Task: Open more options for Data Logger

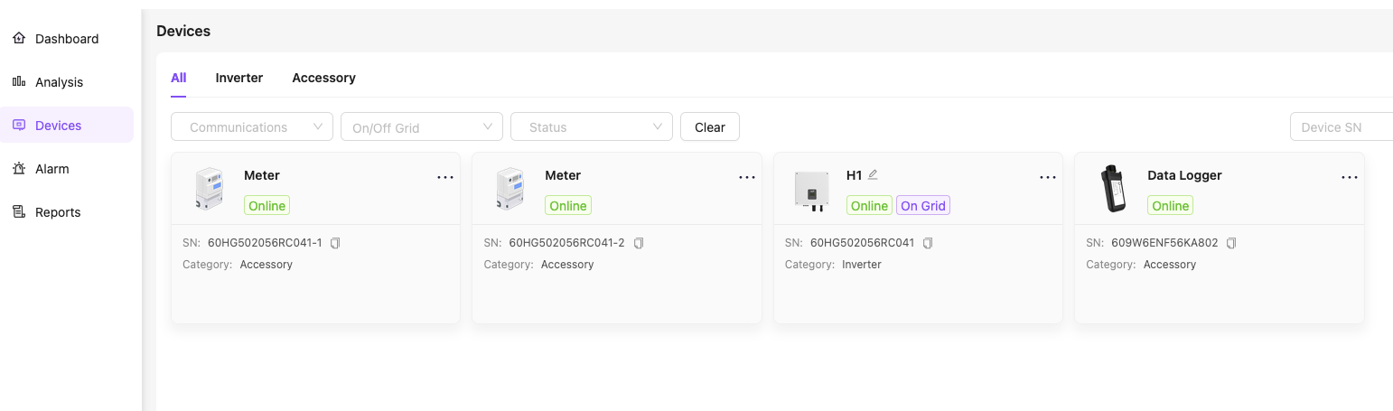Action: (1349, 178)
